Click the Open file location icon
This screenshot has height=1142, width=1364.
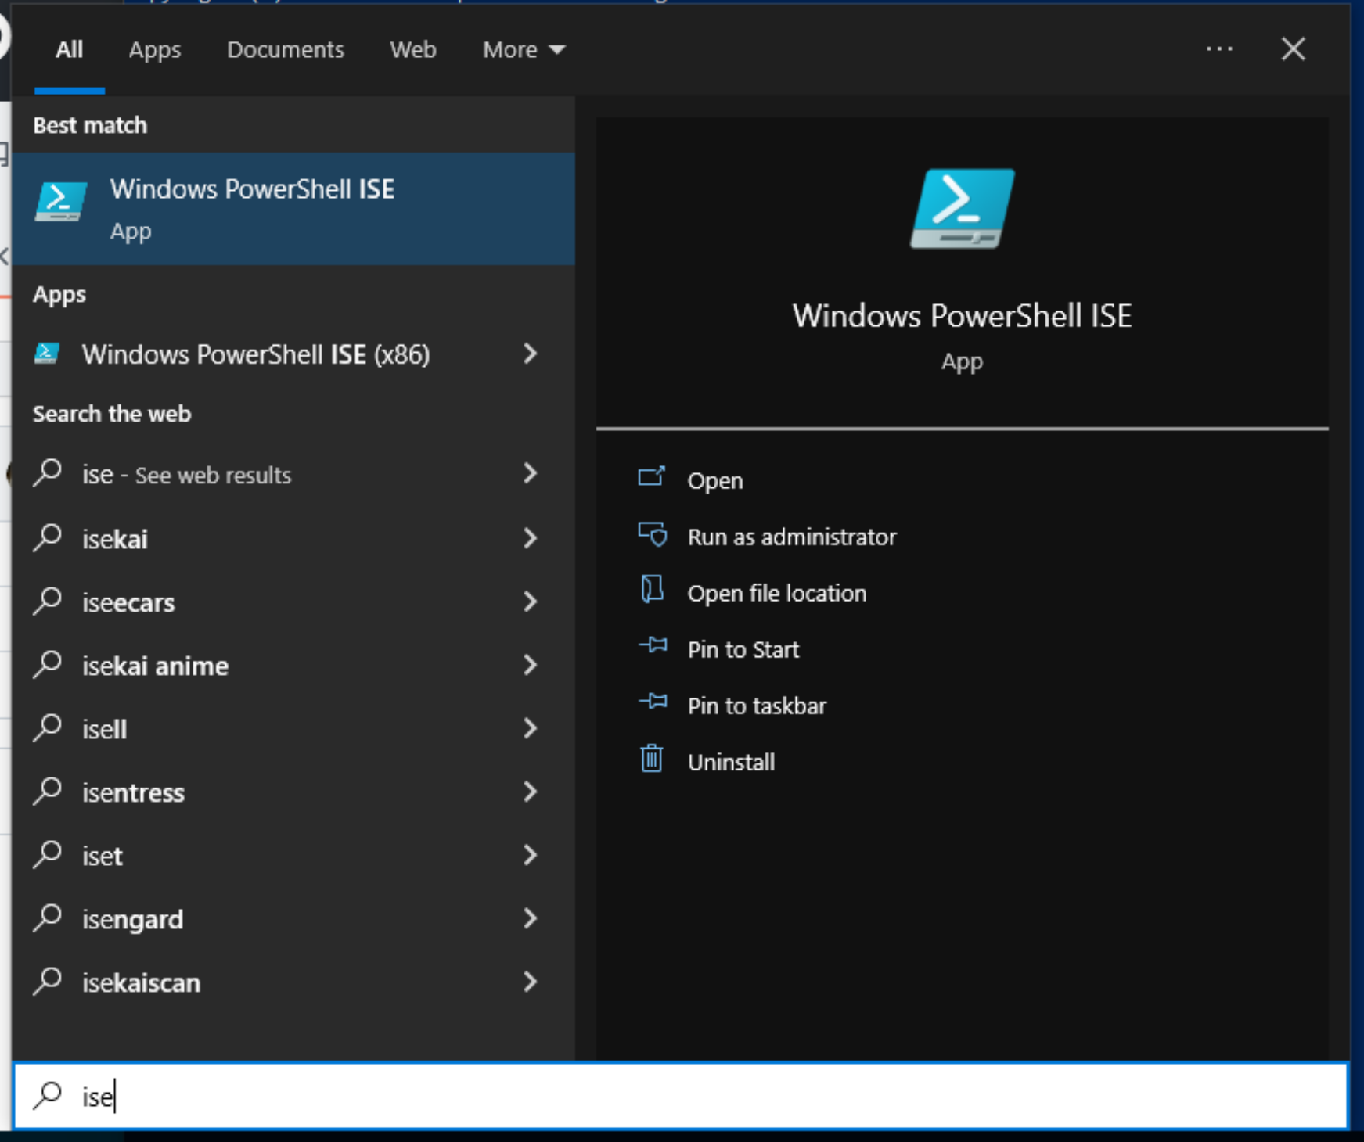[x=652, y=590]
